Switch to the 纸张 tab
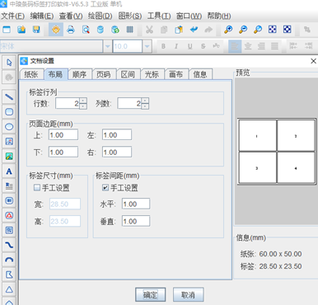The image size is (318, 305). 31,74
